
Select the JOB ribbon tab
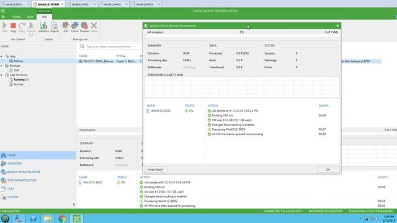click(44, 17)
